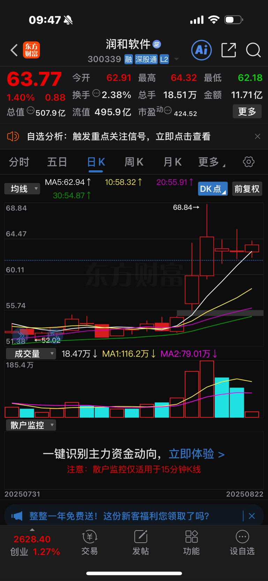Tap the 设自选 watchlist button
Viewport: 268px width, 581px height.
click(x=242, y=543)
